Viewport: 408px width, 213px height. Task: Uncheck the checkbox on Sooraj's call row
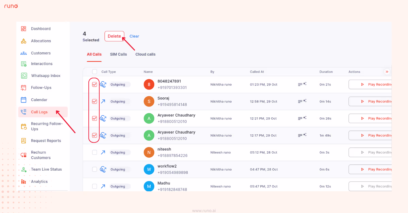(94, 101)
